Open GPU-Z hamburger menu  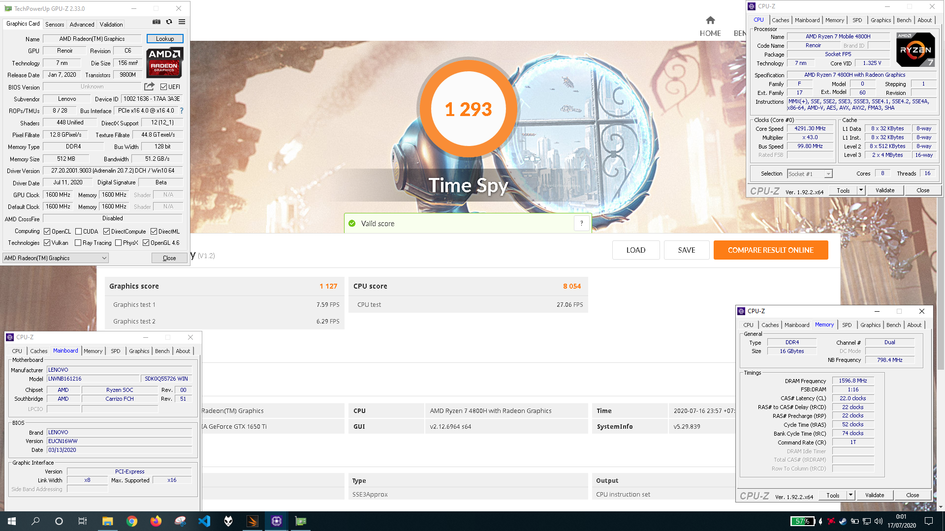tap(182, 22)
